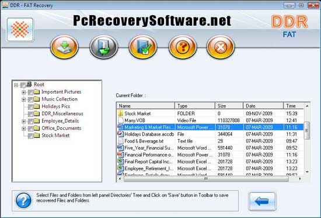Screen dimensions: 321x218
Task: Click the Marry.VOB file icon
Action: tap(121, 120)
